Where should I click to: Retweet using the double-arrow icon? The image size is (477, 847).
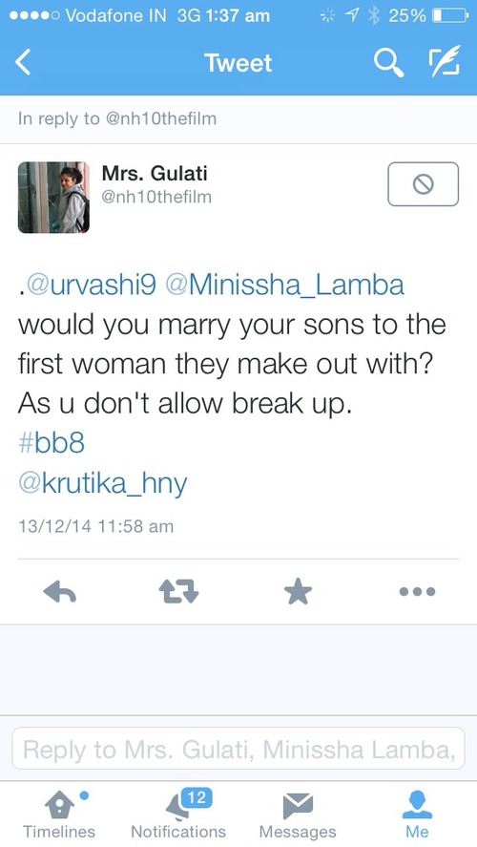(x=178, y=592)
